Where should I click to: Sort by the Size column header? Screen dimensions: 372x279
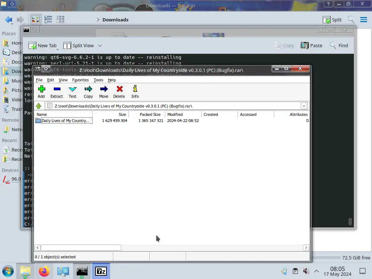point(111,114)
